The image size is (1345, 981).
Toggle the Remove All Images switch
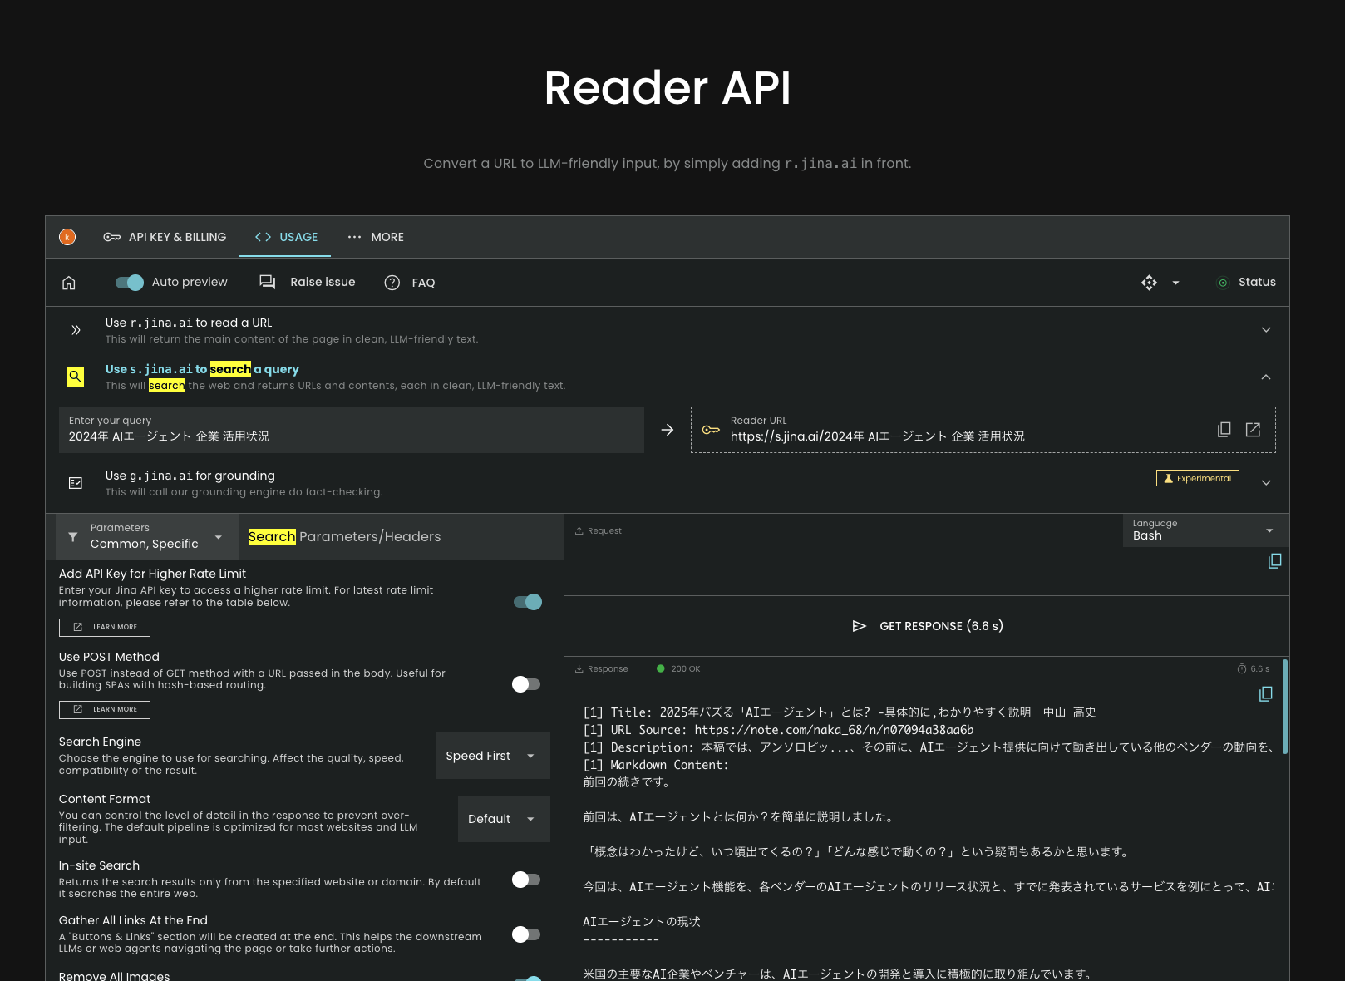point(528,978)
